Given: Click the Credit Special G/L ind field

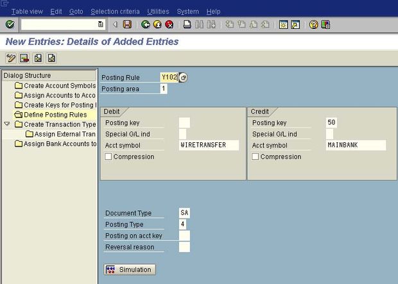Looking at the screenshot, I should pyautogui.click(x=330, y=134).
